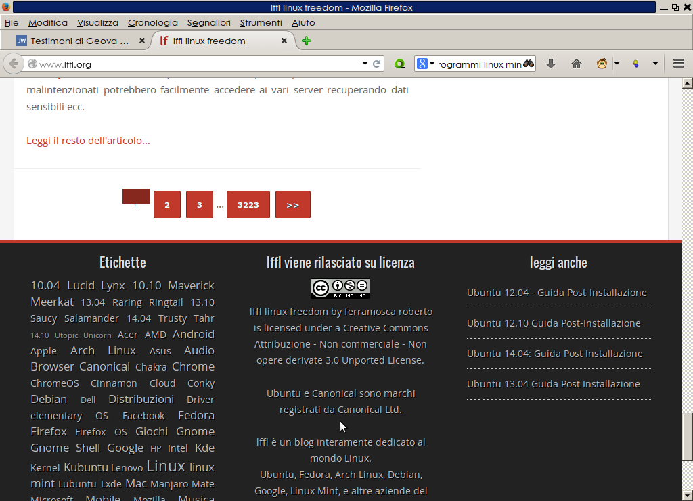
Task: Go back with the browser back arrow
Action: click(x=14, y=64)
